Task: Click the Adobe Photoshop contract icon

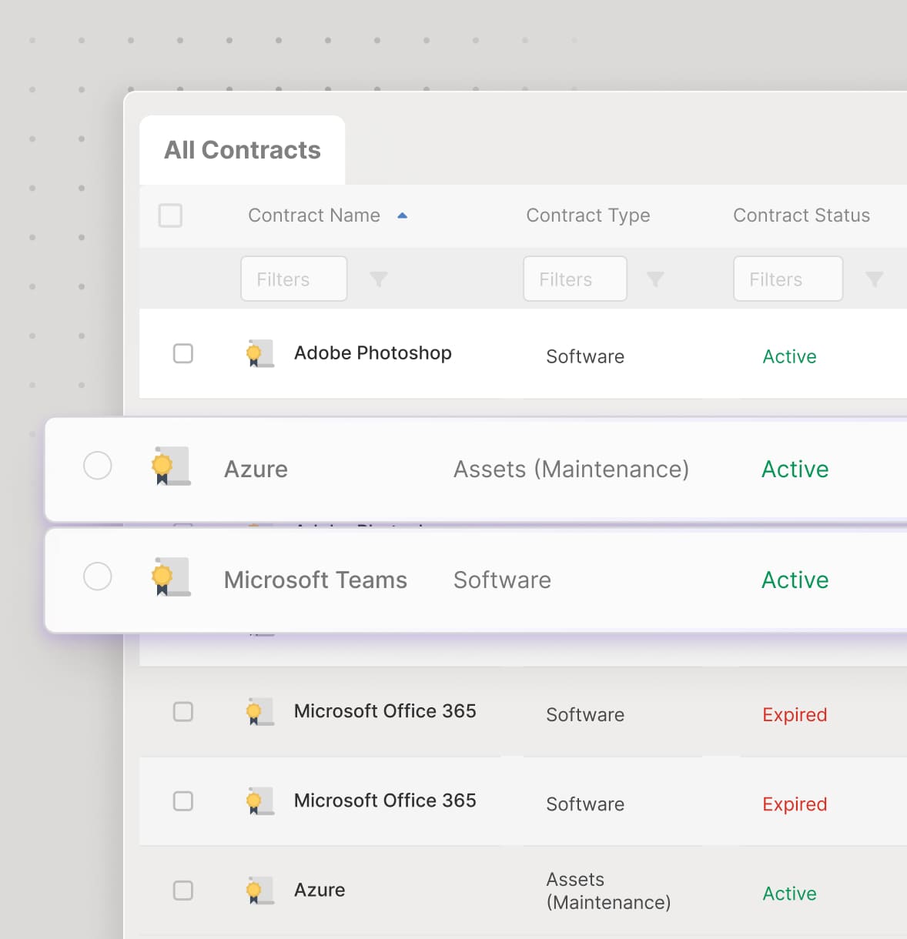Action: pyautogui.click(x=259, y=353)
